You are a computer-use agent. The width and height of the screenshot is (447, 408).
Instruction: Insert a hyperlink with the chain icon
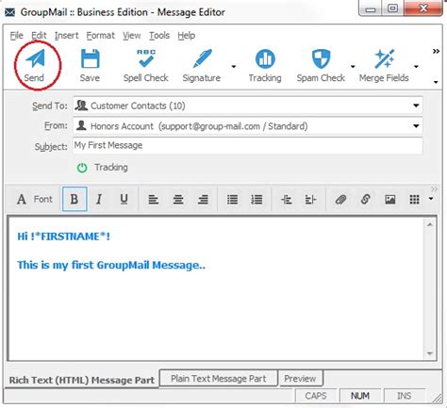(365, 200)
